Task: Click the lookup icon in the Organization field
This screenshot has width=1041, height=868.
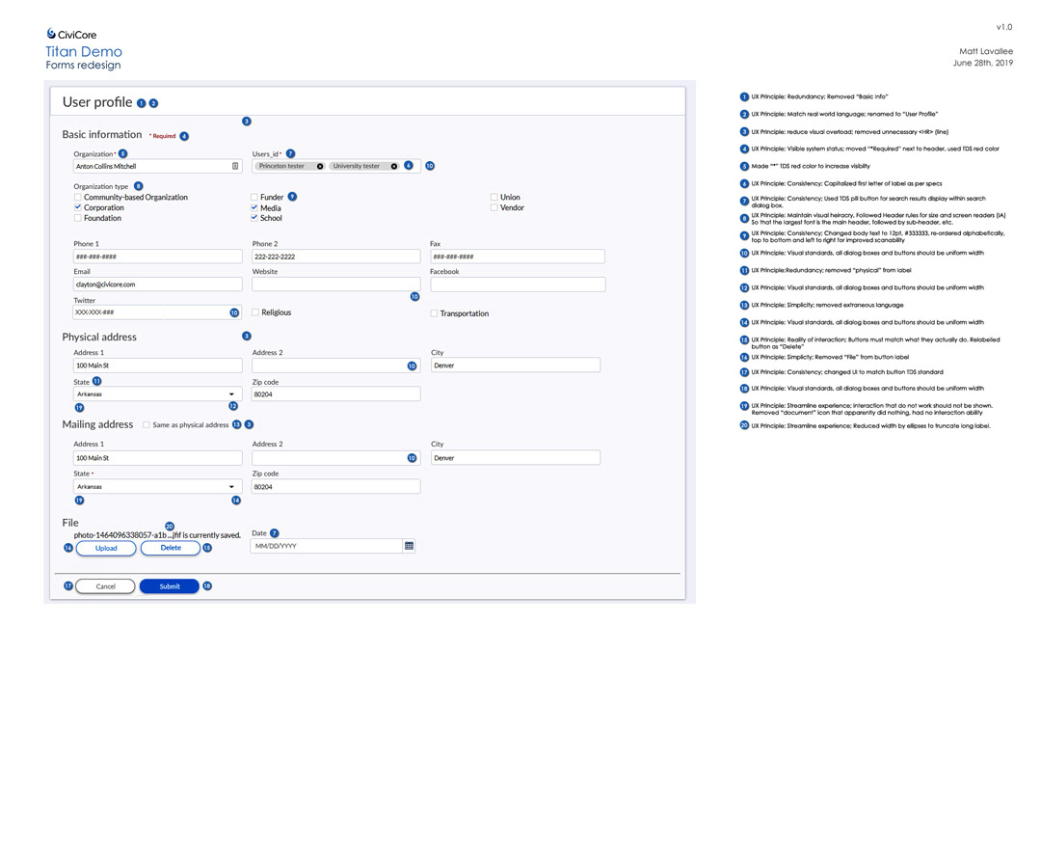Action: pos(235,166)
